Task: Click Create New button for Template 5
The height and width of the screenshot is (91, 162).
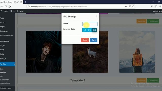Action: click(x=153, y=80)
